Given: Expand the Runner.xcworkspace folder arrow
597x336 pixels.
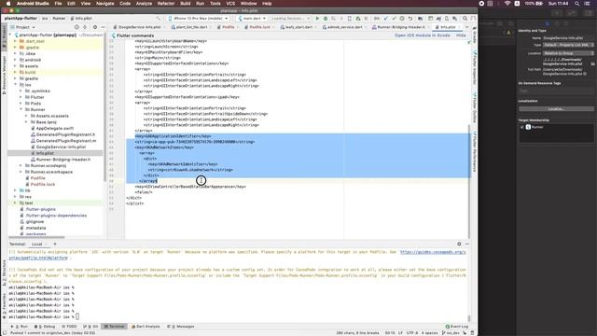Looking at the screenshot, I should pyautogui.click(x=21, y=172).
